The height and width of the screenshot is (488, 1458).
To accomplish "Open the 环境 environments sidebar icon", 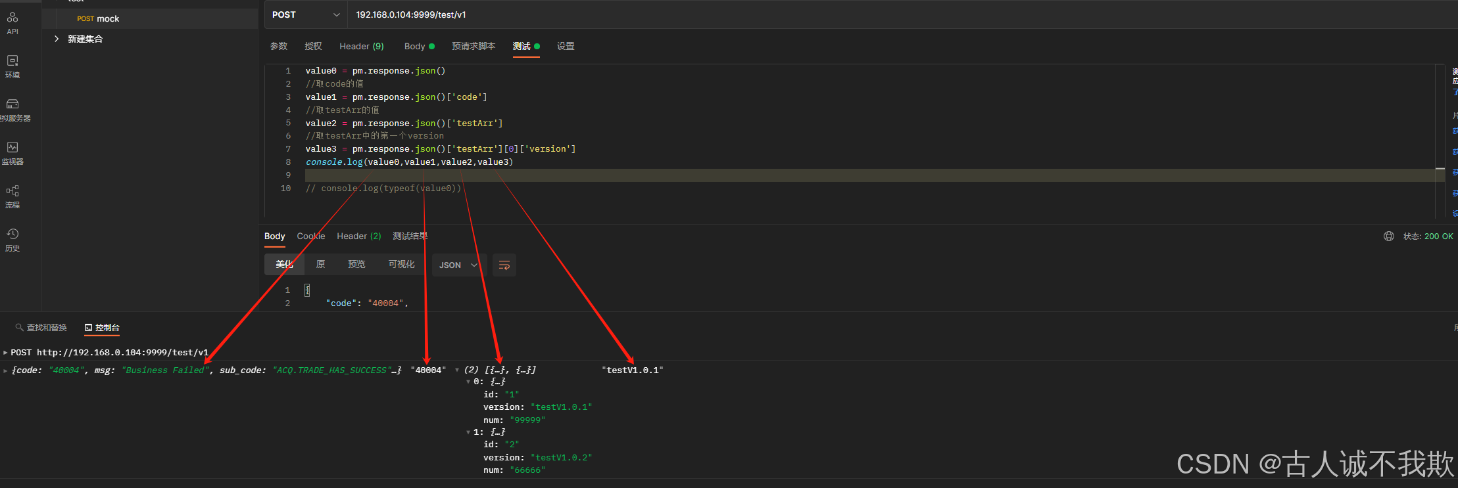I will [12, 66].
